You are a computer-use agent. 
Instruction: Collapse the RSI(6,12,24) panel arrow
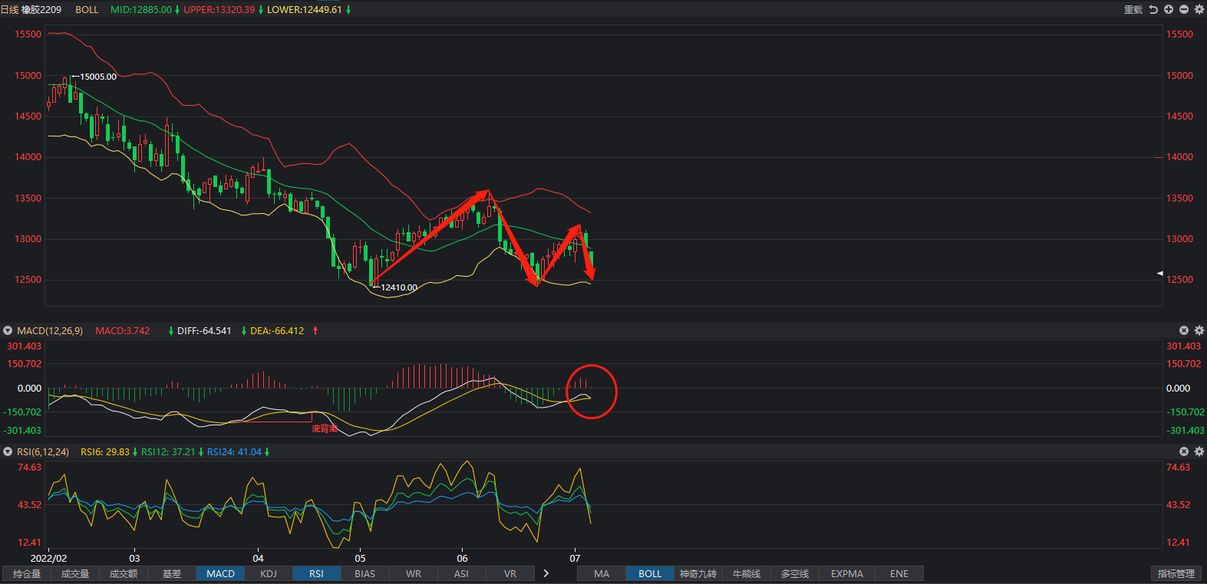[x=8, y=452]
